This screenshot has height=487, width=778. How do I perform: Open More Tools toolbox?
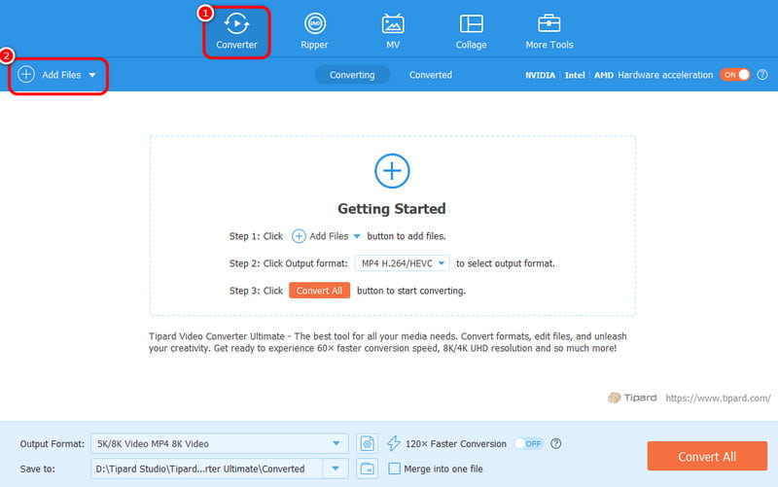[549, 32]
